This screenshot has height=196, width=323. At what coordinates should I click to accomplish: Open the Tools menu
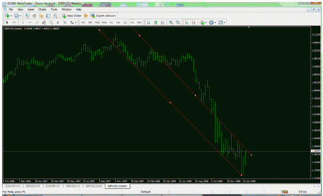(54, 9)
